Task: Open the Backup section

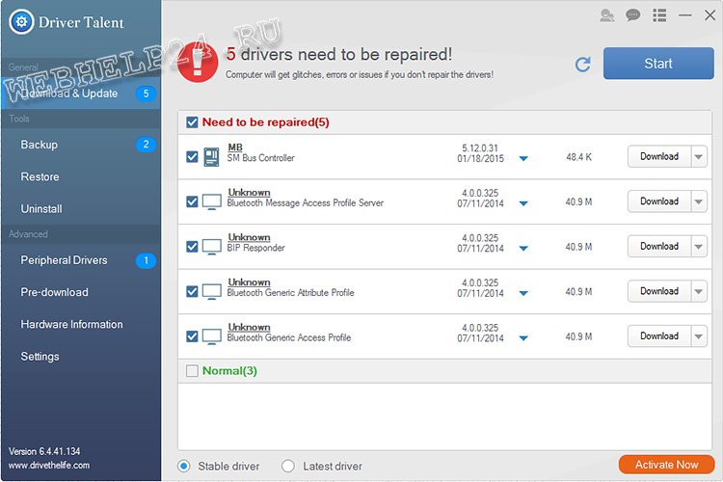Action: (81, 145)
